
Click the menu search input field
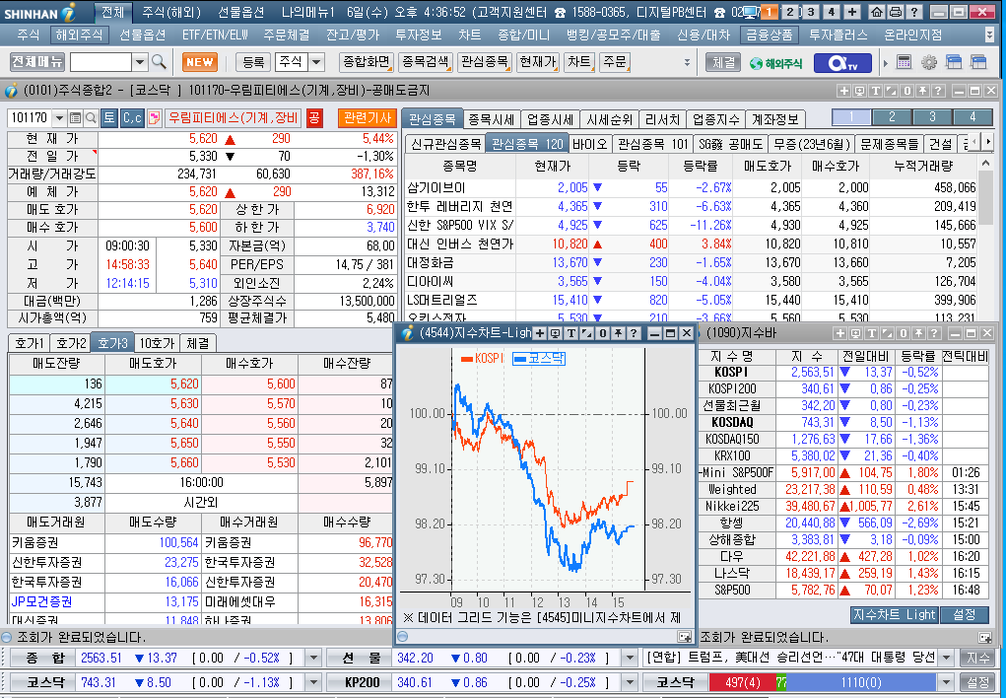[x=101, y=62]
